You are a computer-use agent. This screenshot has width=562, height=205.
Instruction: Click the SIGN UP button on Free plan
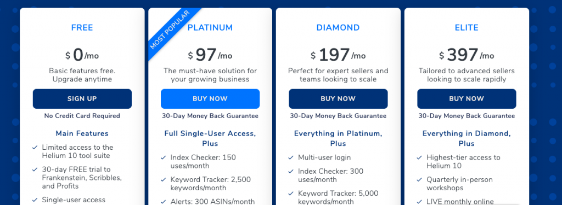pos(82,98)
